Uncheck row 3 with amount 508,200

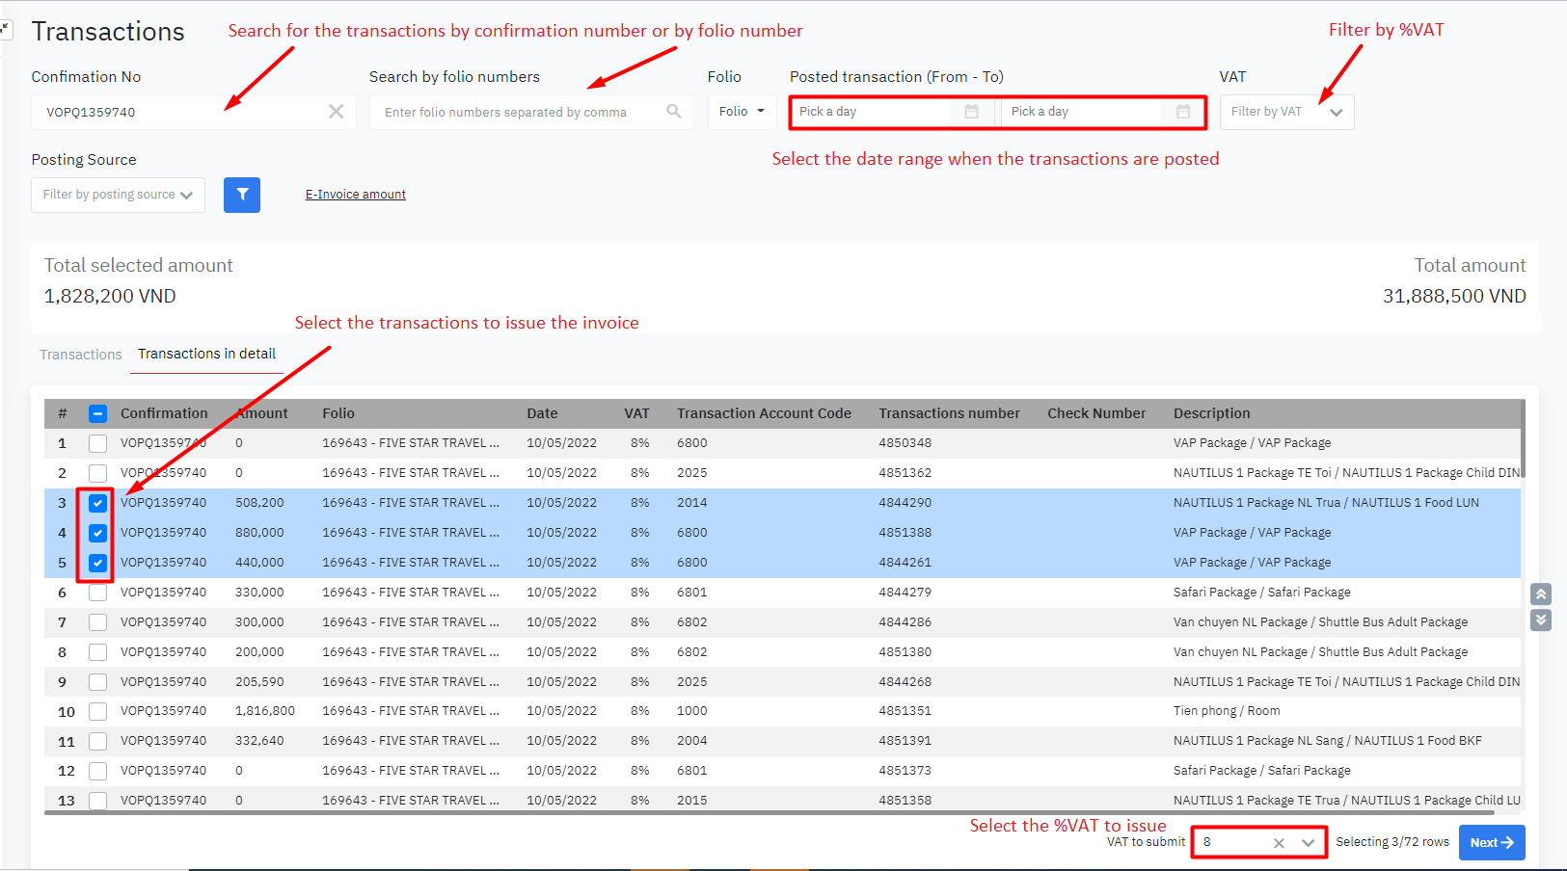[97, 503]
